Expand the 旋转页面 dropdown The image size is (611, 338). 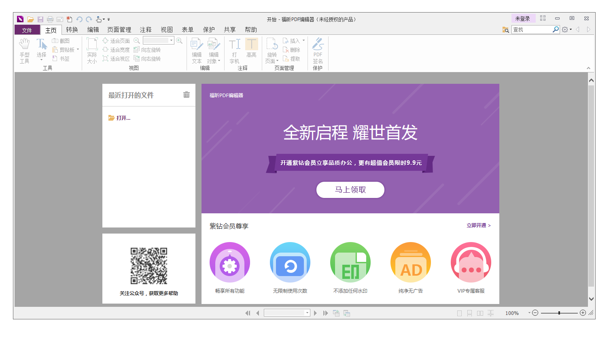[278, 61]
